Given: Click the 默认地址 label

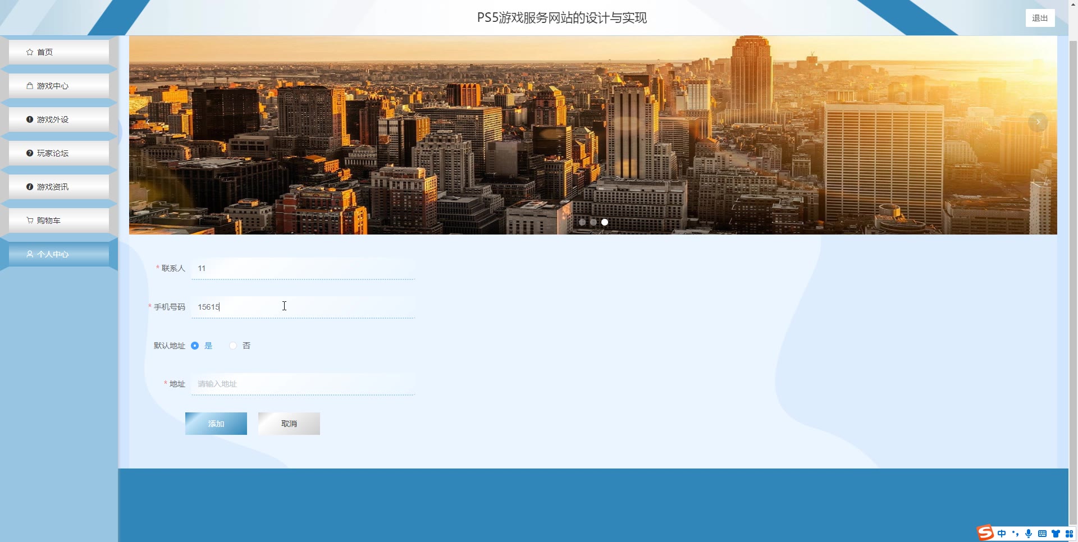Looking at the screenshot, I should tap(170, 346).
